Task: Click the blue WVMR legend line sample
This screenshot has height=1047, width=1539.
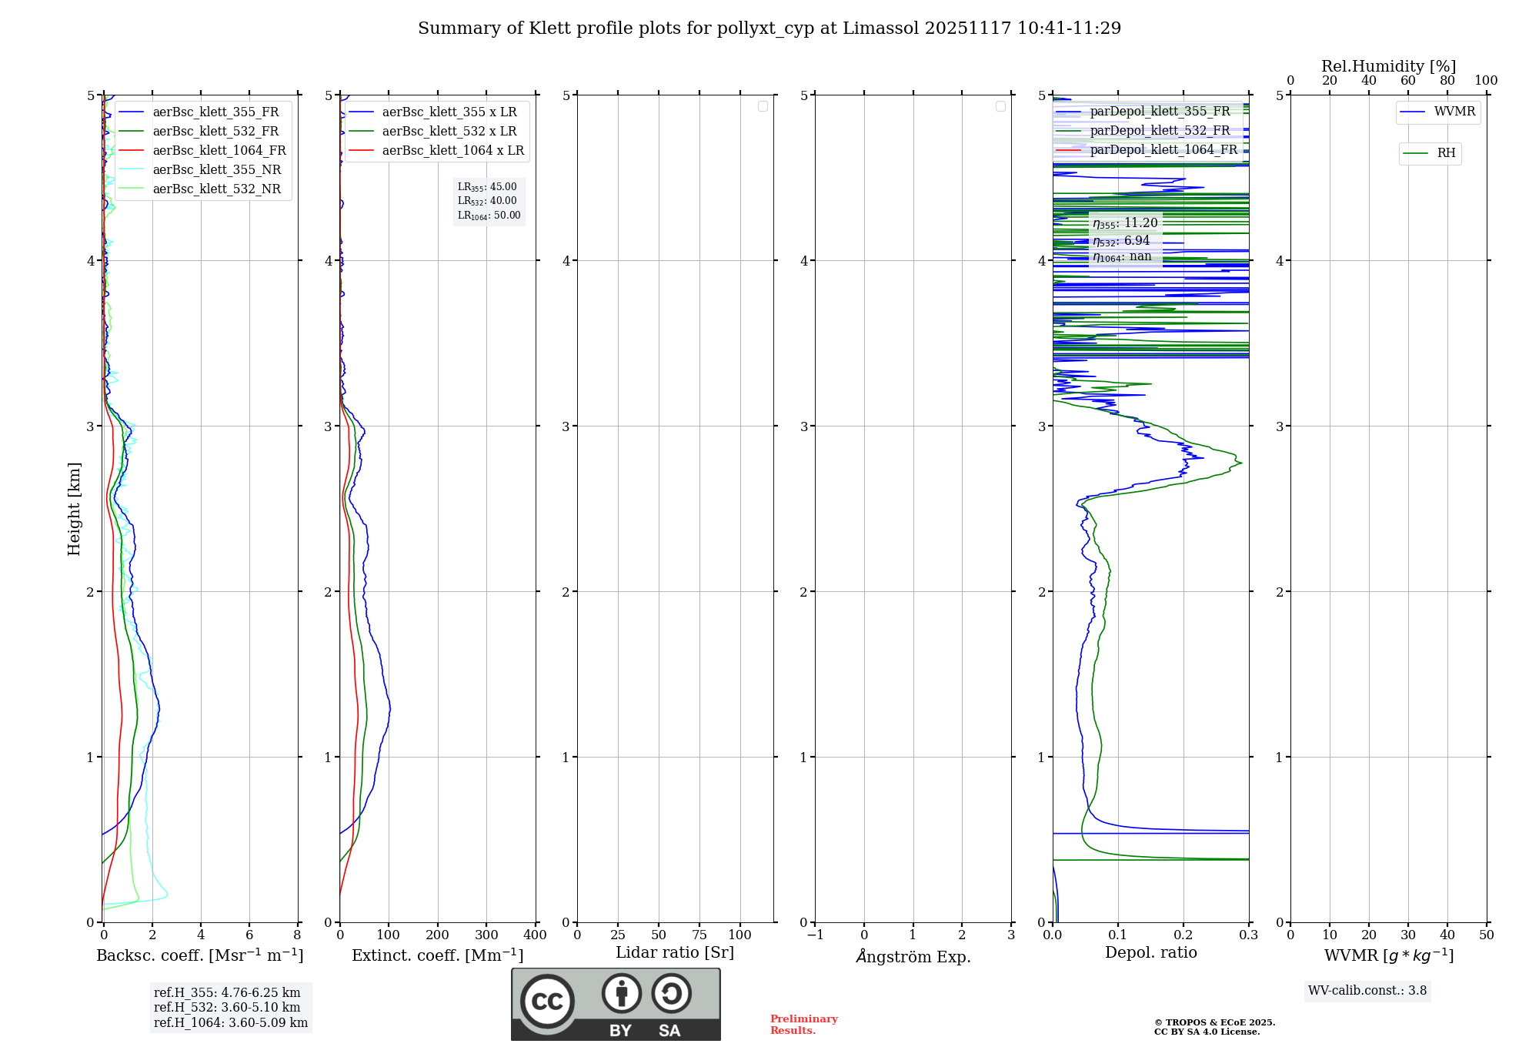Action: (1413, 112)
